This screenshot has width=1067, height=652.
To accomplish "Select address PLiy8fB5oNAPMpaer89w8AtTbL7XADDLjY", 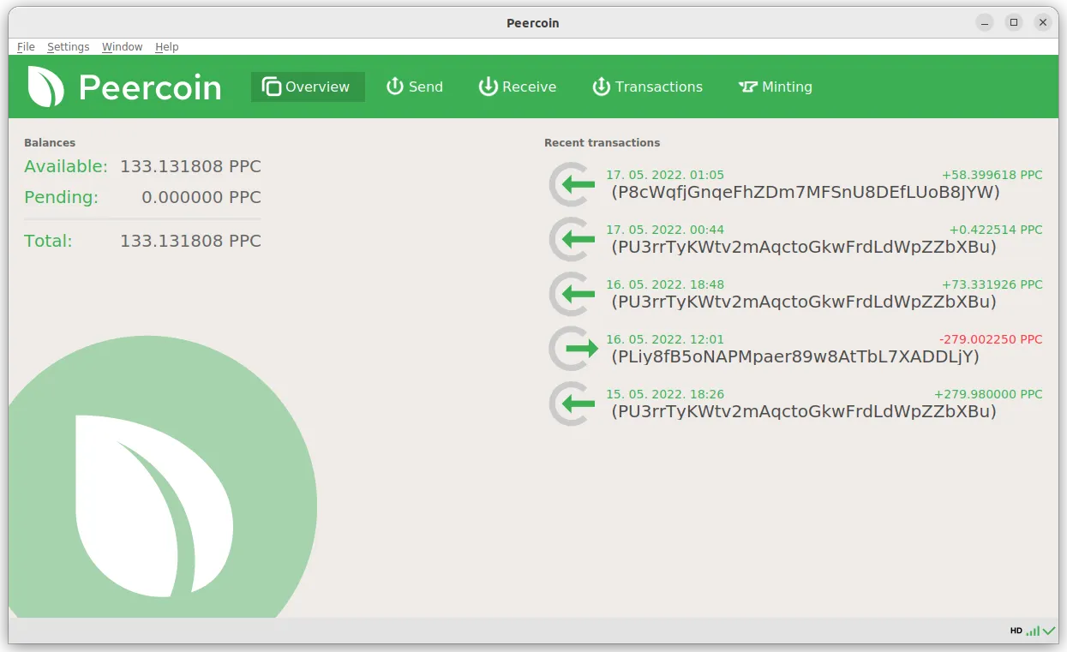I will coord(794,357).
